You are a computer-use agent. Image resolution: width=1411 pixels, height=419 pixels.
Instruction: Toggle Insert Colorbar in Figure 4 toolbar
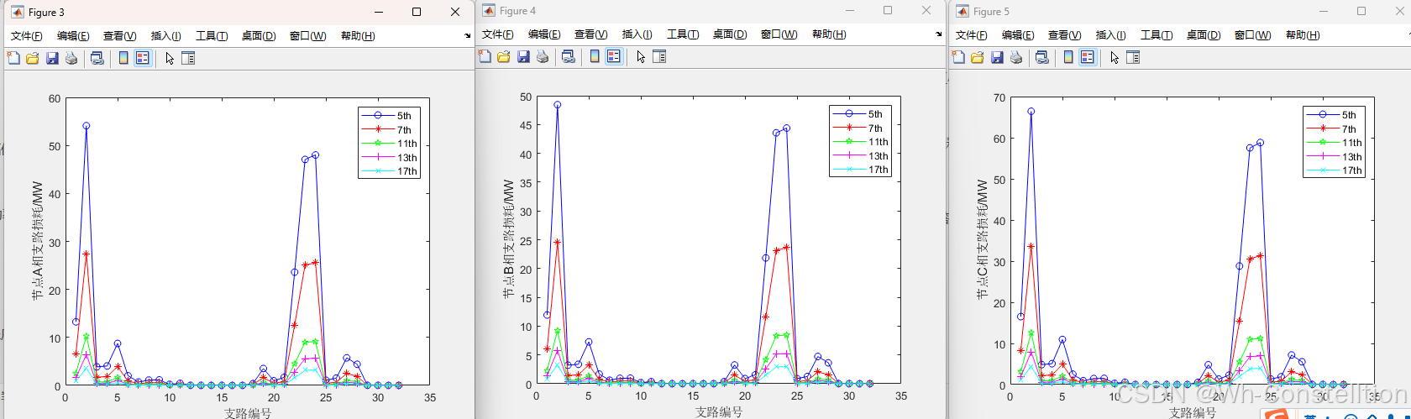tap(595, 56)
